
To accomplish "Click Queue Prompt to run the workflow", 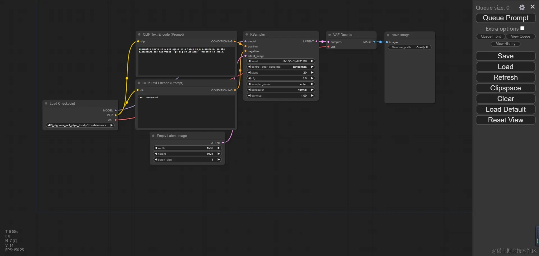I will coord(506,18).
